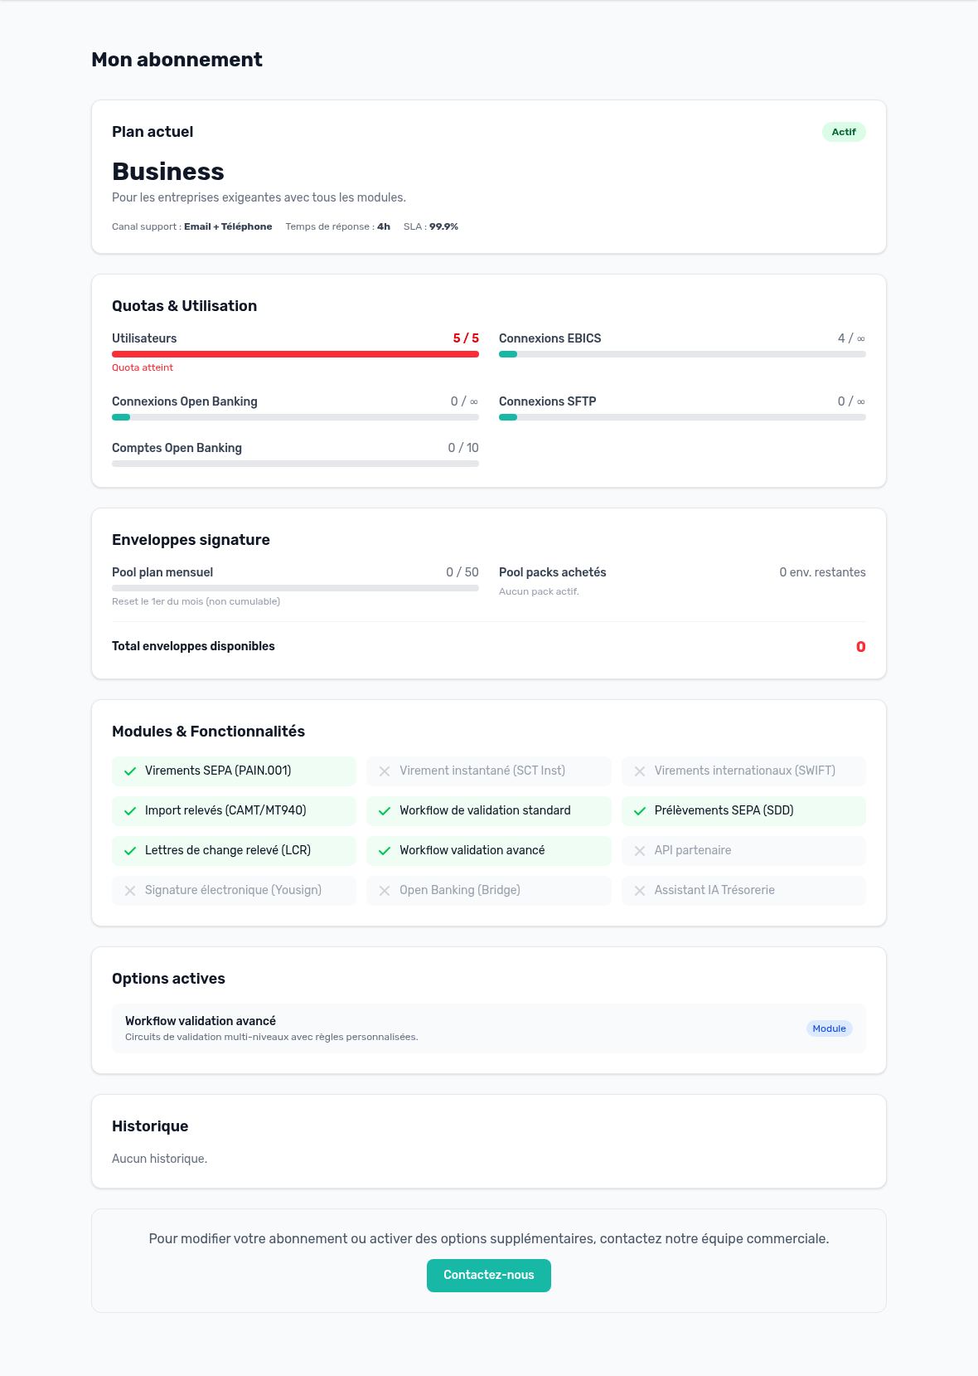Click the Quota atteint warning text
This screenshot has width=978, height=1376.
[143, 367]
